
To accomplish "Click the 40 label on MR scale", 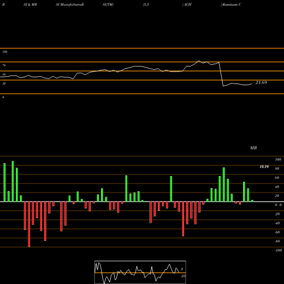I will coord(277,187).
